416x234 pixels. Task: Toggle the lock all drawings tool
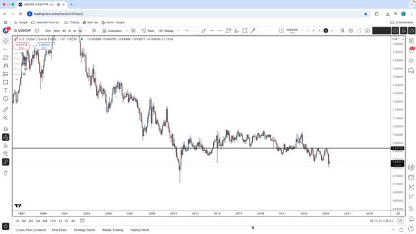point(6,146)
